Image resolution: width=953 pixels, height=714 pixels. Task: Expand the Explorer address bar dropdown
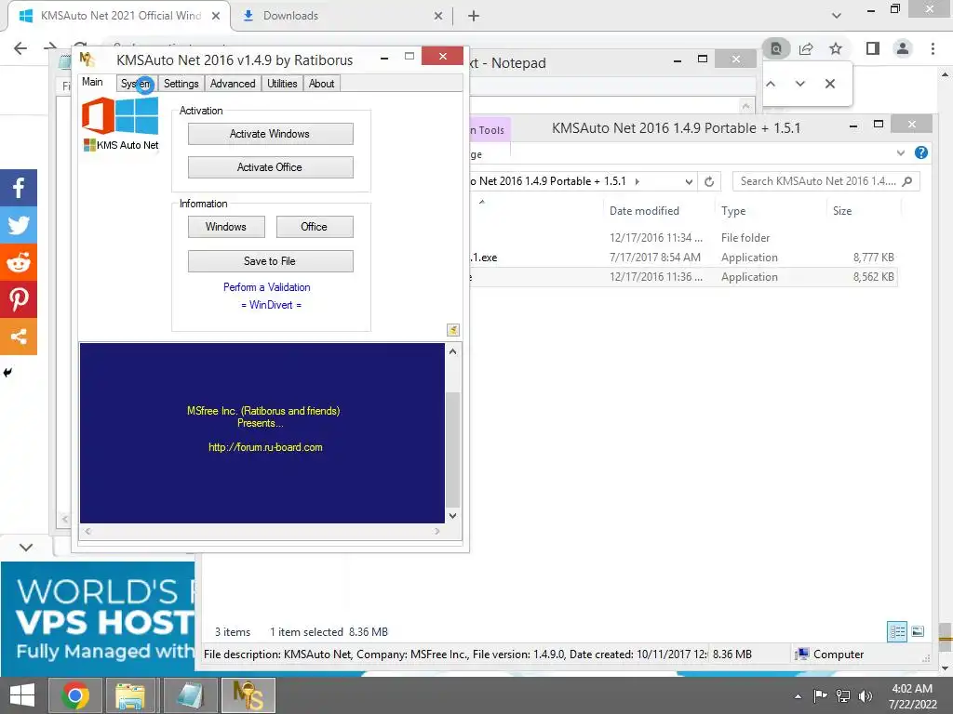[x=689, y=181]
